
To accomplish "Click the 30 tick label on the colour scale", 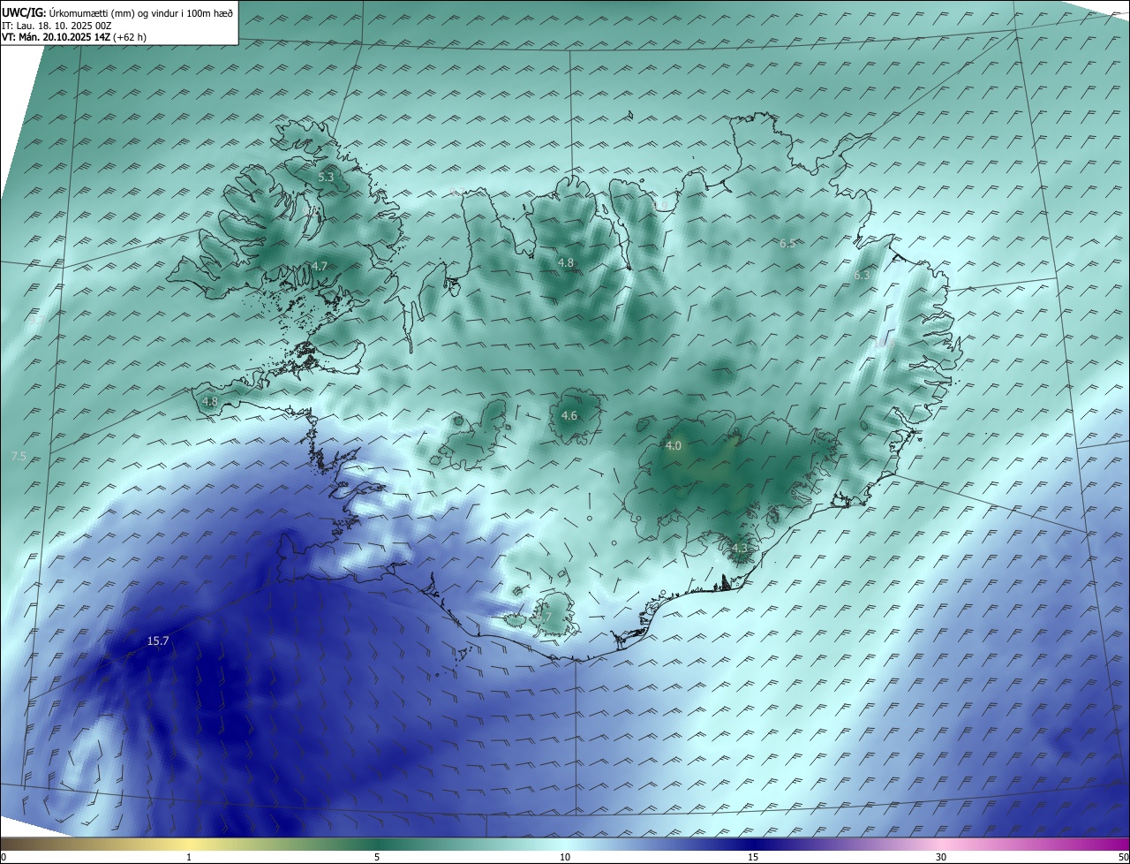I will [x=941, y=857].
